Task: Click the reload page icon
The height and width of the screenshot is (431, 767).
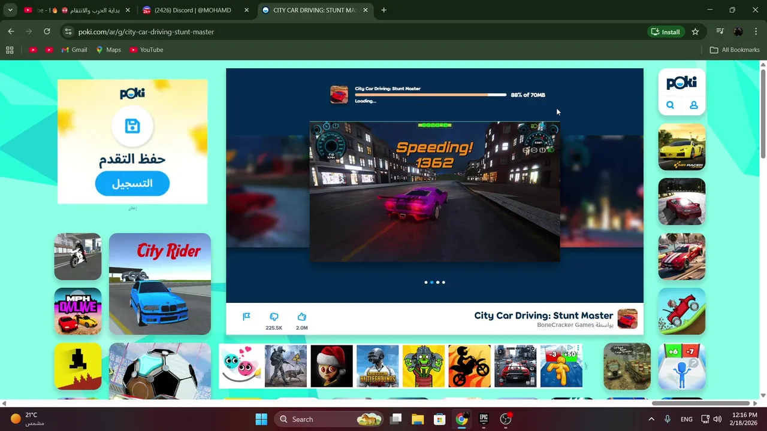Action: 47,32
